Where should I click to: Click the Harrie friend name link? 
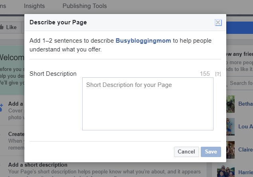(245, 172)
